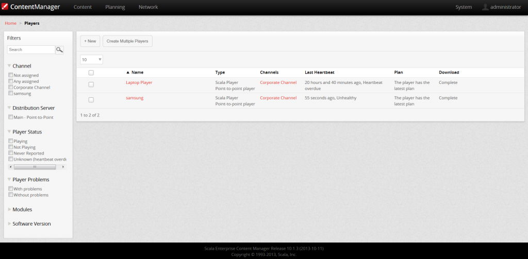Check the Not Playing status filter
This screenshot has height=259, width=528.
click(11, 147)
